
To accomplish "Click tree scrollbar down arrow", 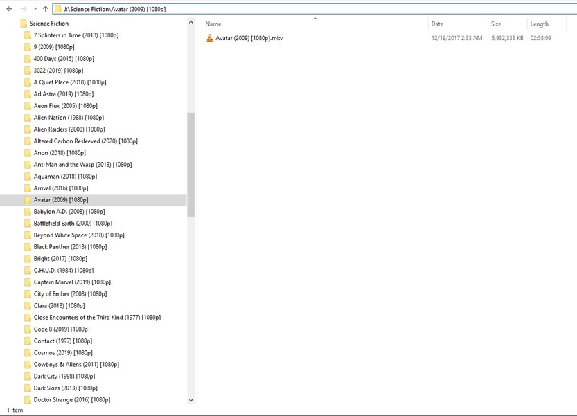I will (x=190, y=400).
